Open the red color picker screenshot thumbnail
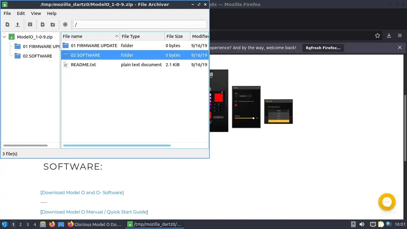The height and width of the screenshot is (229, 407). point(219,101)
